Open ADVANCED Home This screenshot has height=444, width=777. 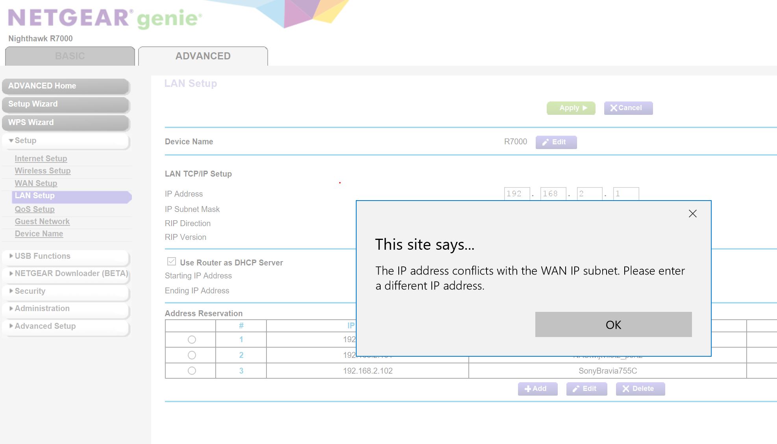66,86
